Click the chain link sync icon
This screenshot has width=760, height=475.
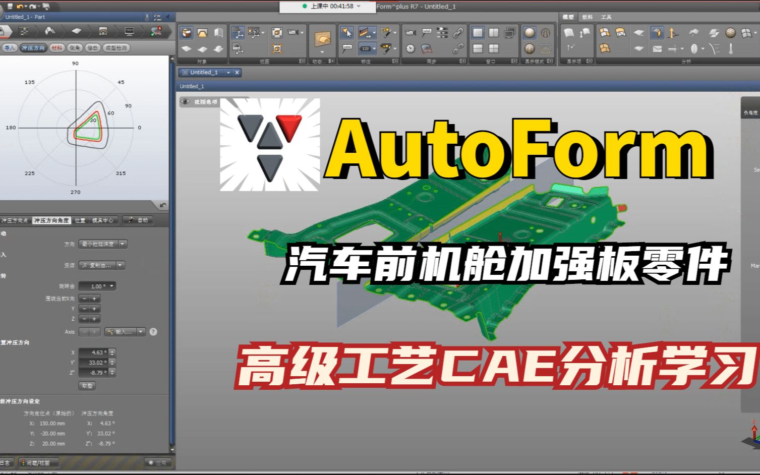pos(458,33)
